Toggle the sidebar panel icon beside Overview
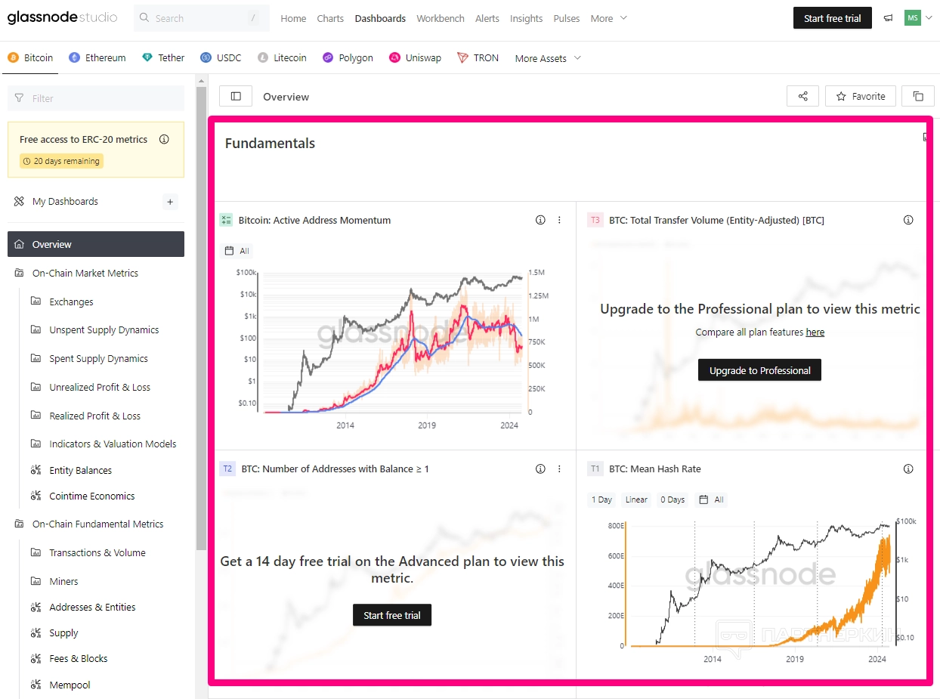940x699 pixels. (236, 97)
